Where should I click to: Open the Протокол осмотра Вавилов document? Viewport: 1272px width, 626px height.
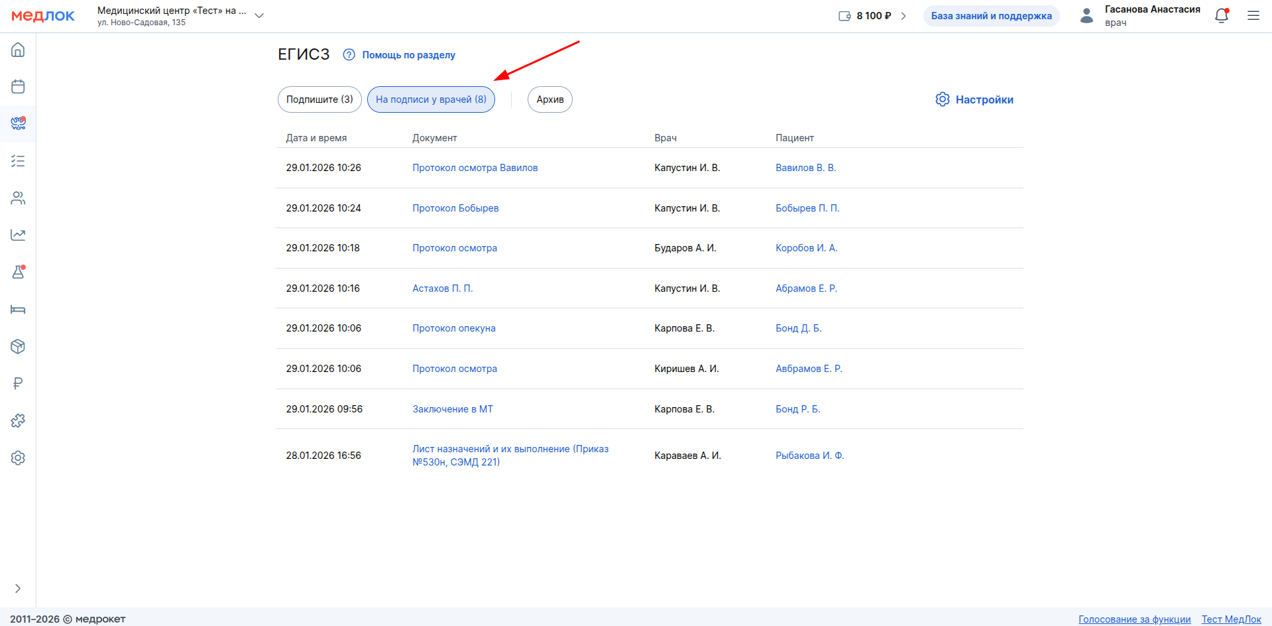475,168
